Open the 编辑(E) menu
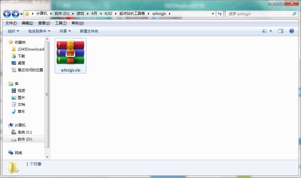The height and width of the screenshot is (178, 301). [x=28, y=23]
